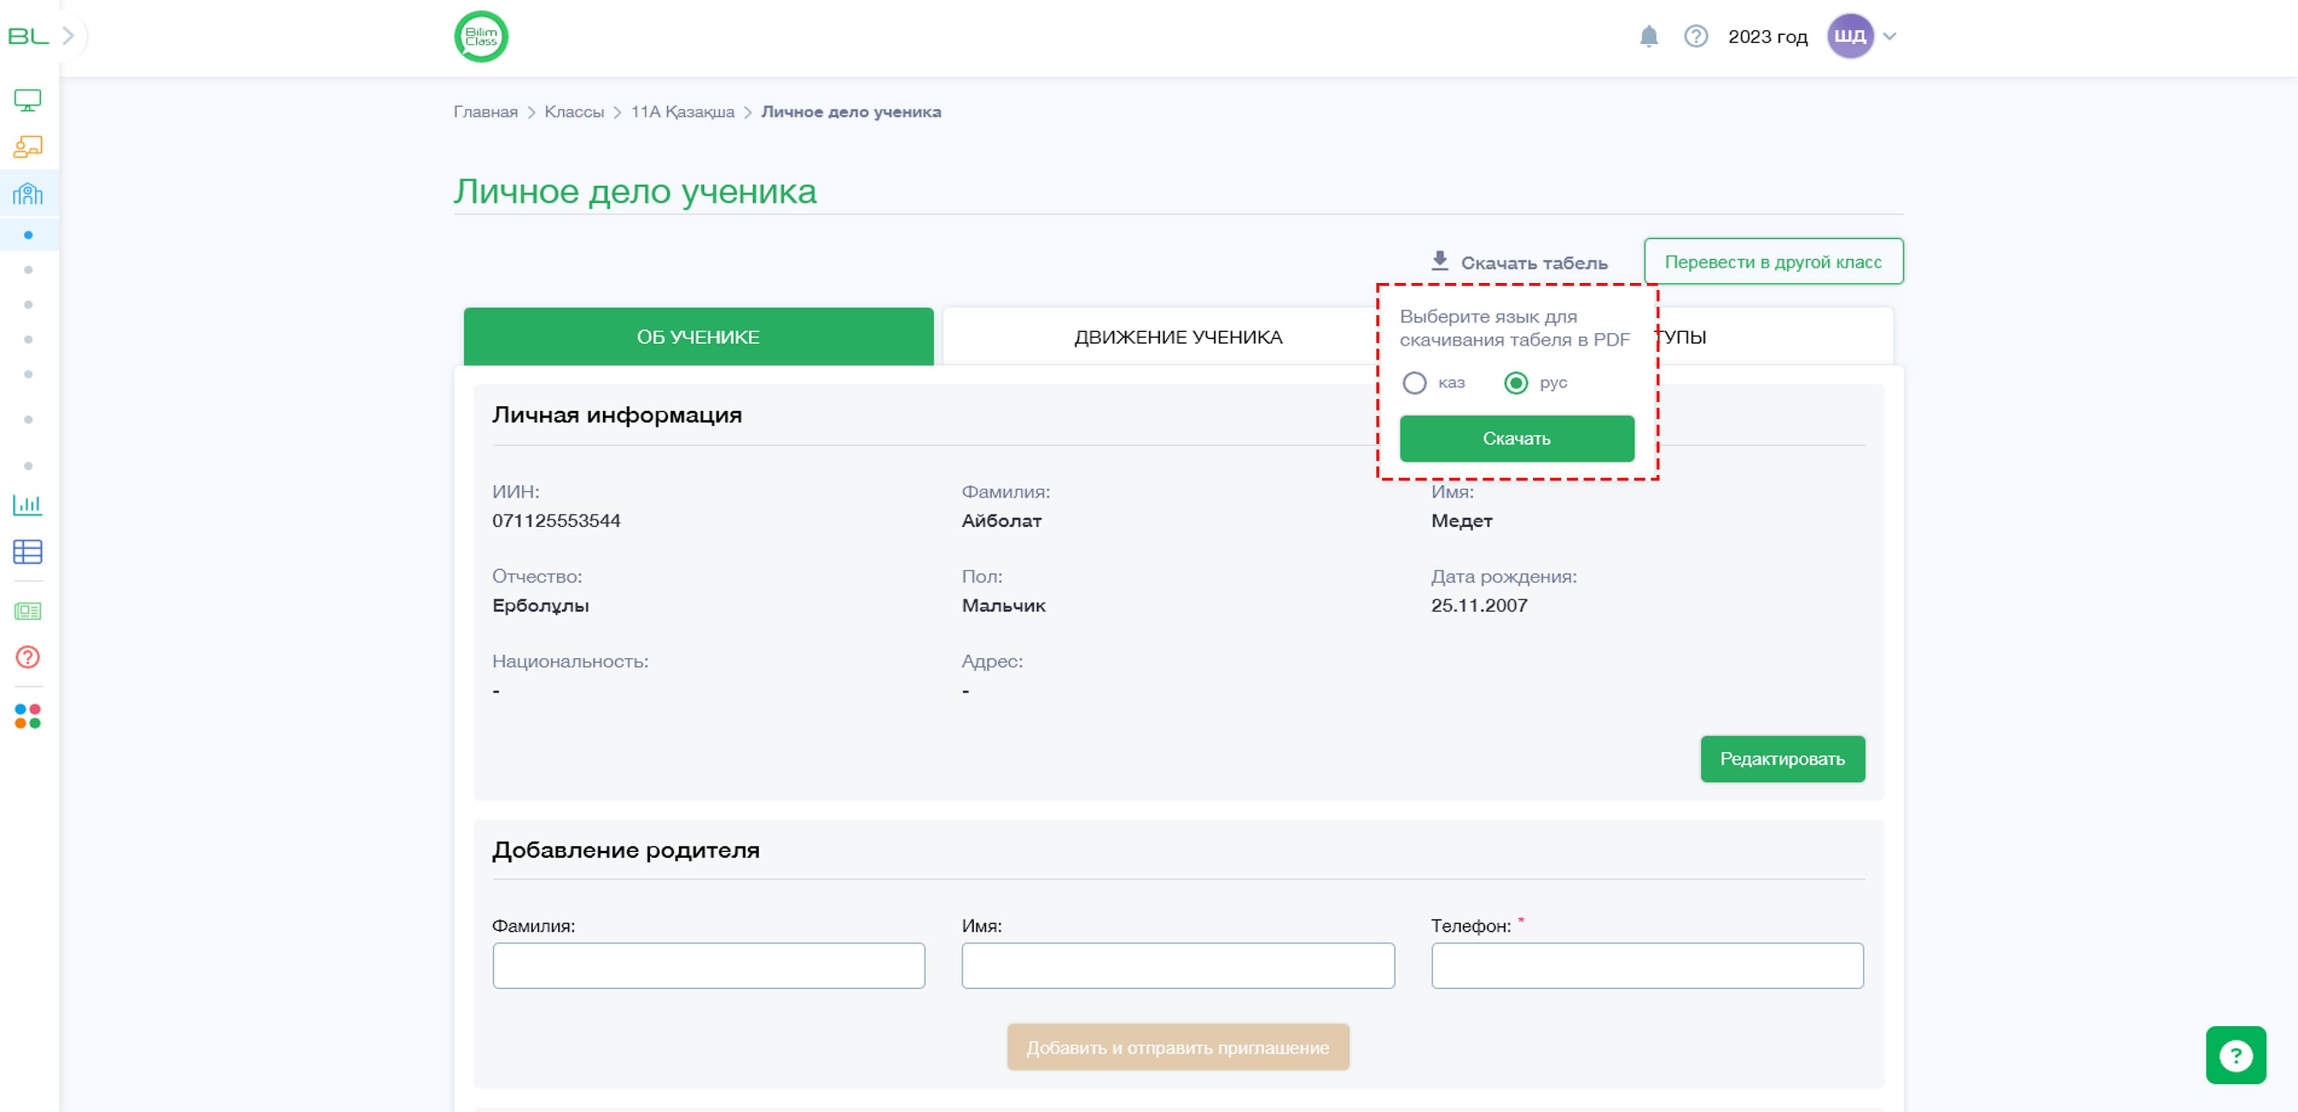This screenshot has height=1112, width=2298.
Task: Open the notifications bell icon
Action: tap(1649, 37)
